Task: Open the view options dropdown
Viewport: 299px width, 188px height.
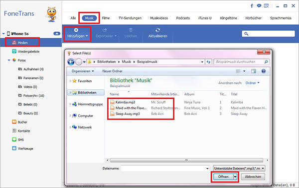Action: coord(244,71)
